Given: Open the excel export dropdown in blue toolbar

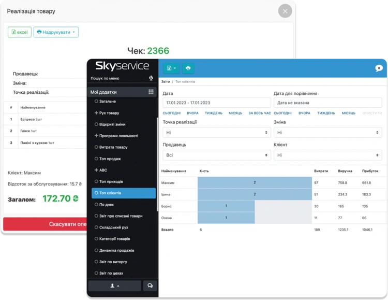Looking at the screenshot, I should click(171, 68).
